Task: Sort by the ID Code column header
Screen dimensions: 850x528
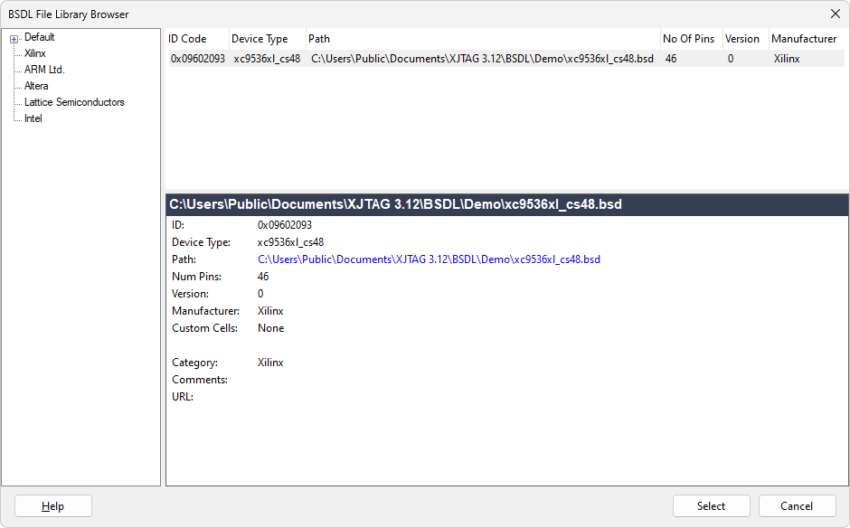Action: pyautogui.click(x=187, y=39)
